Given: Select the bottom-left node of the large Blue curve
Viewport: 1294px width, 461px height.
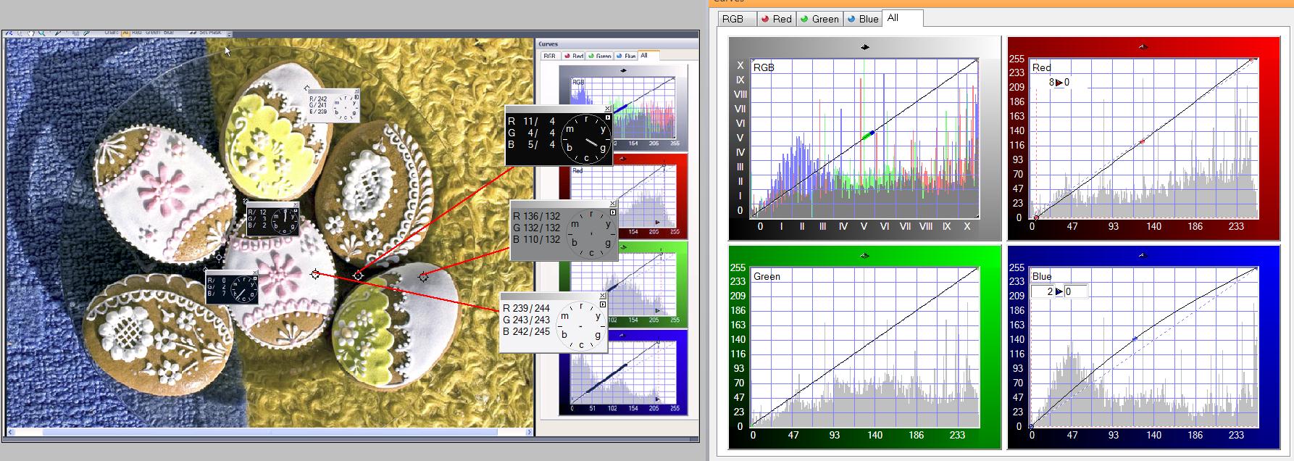Looking at the screenshot, I should tap(1032, 426).
